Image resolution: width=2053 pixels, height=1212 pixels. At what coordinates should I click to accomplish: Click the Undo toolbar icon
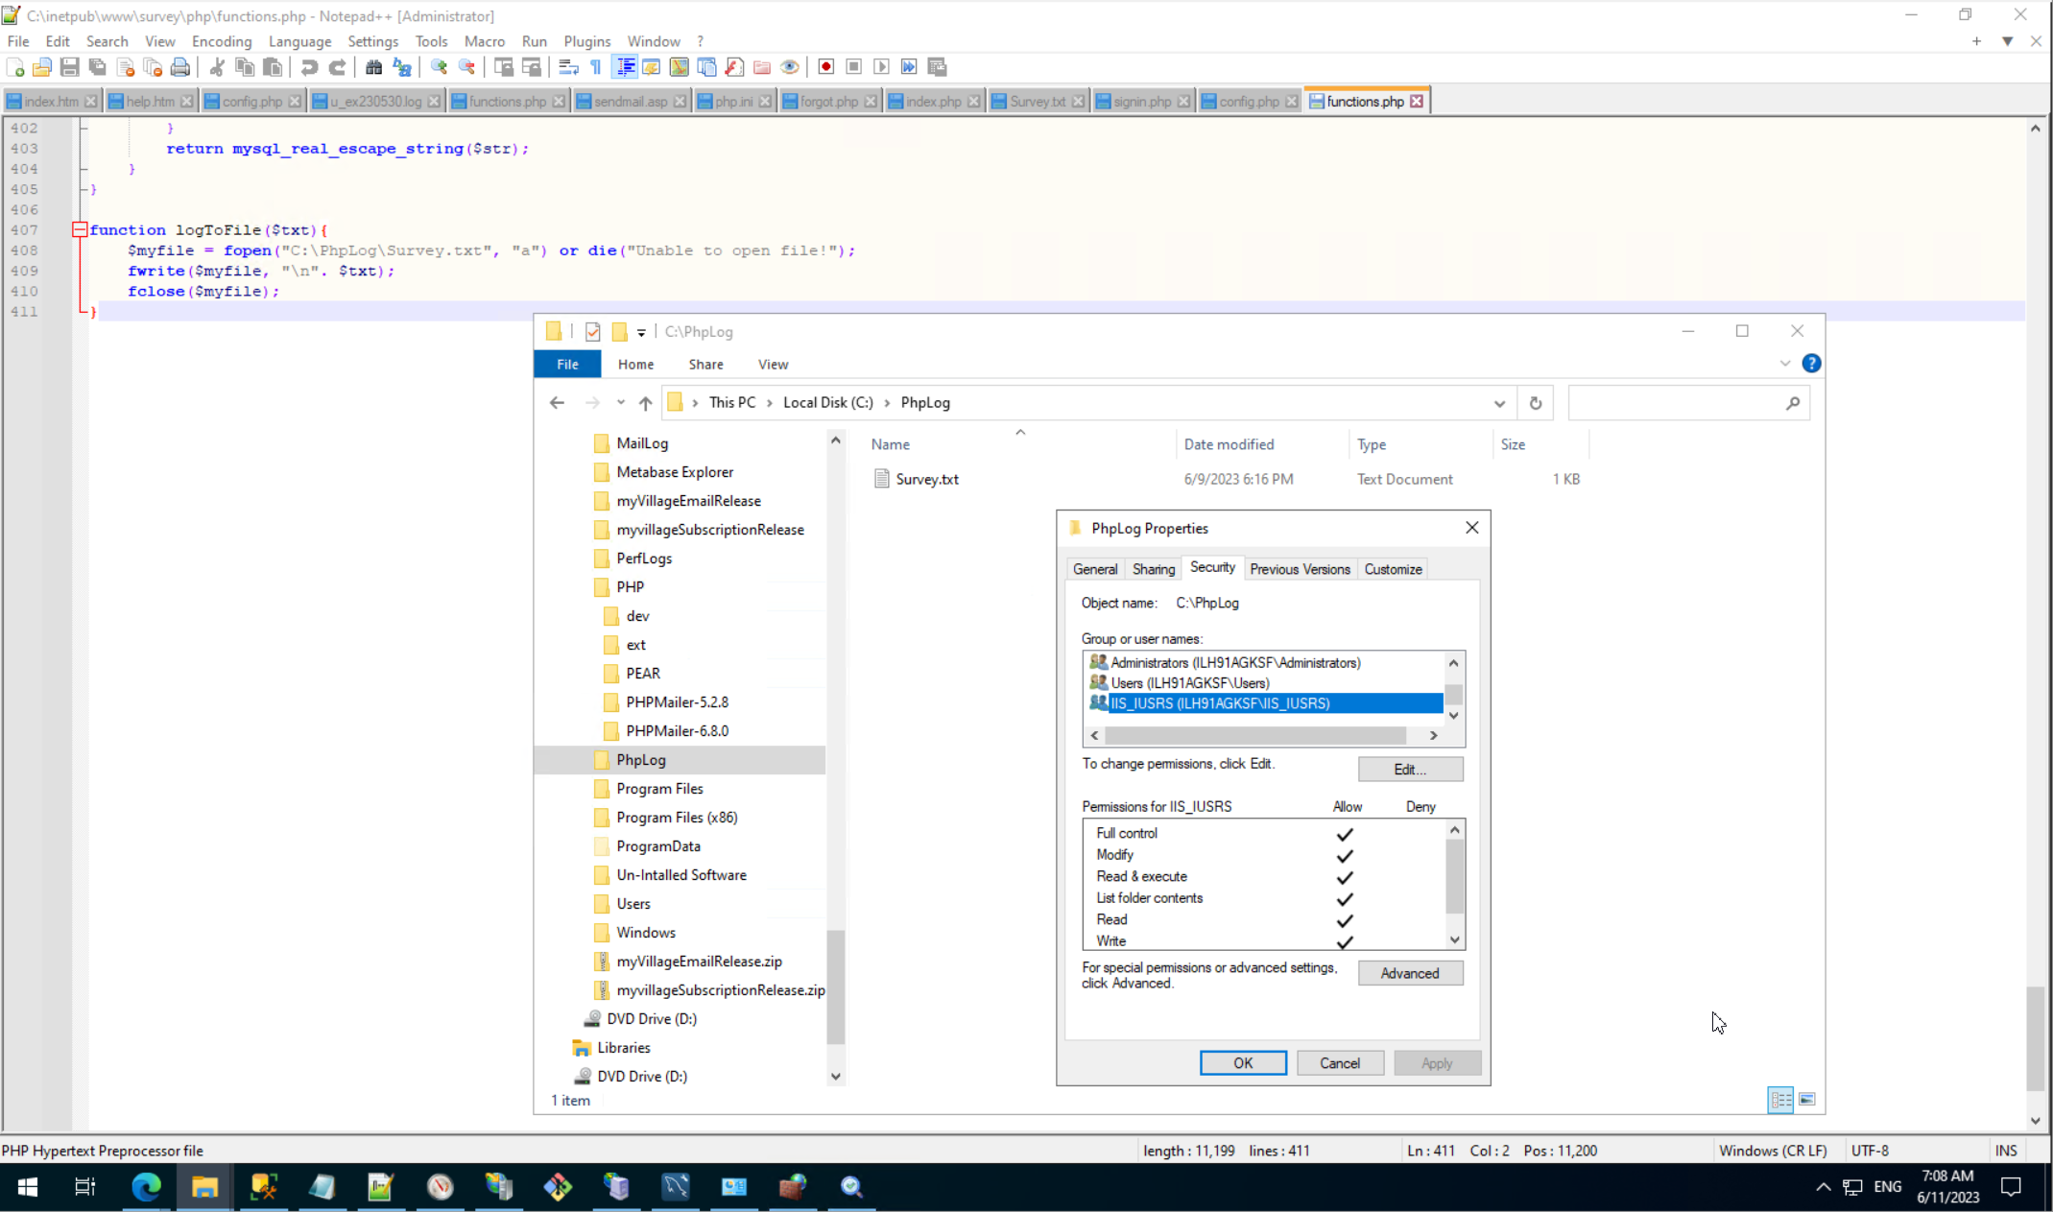(309, 67)
